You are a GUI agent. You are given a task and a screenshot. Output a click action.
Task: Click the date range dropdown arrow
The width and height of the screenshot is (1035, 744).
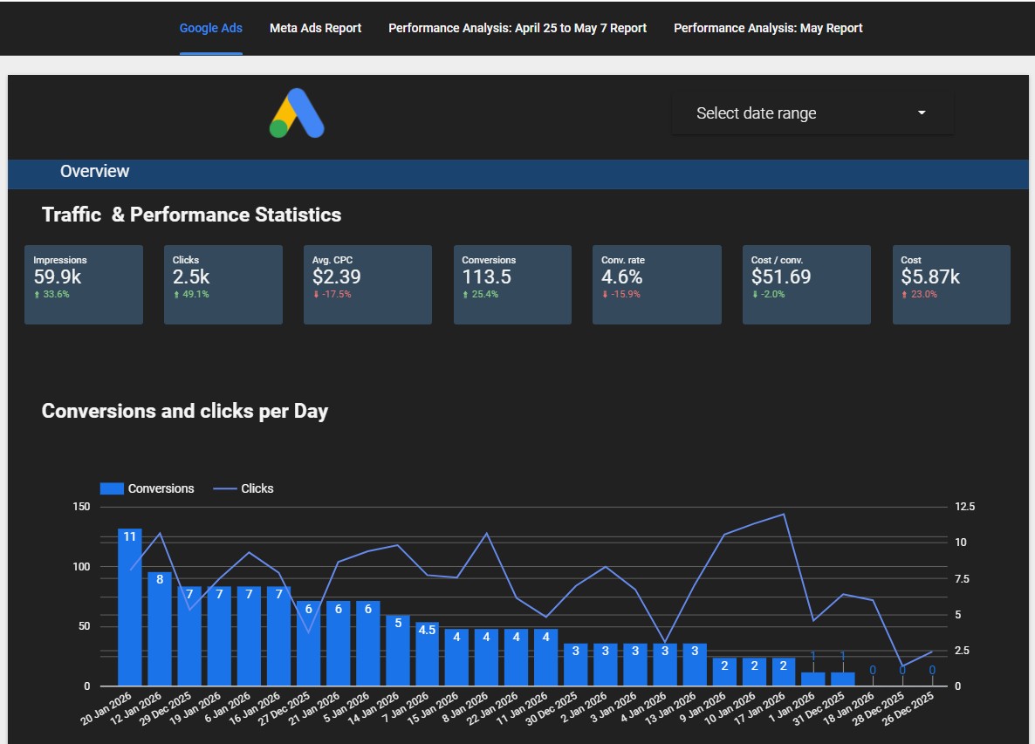click(x=921, y=113)
